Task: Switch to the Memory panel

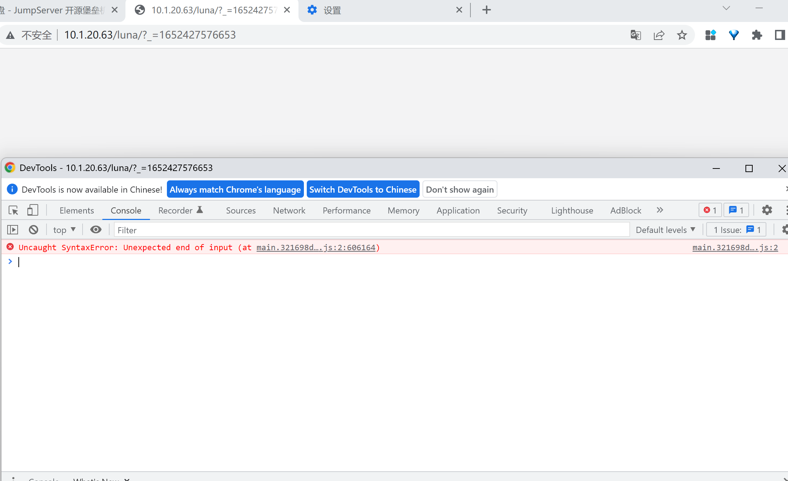Action: (403, 210)
